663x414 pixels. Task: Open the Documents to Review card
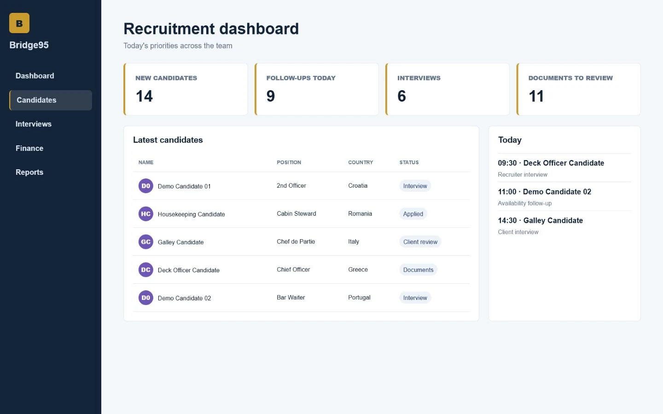[579, 89]
